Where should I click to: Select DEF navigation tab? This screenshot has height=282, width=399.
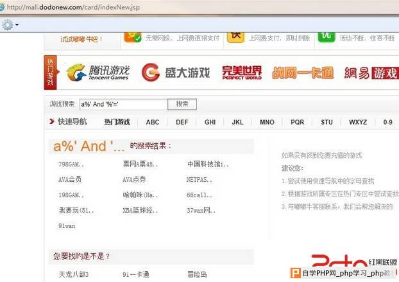[182, 122]
